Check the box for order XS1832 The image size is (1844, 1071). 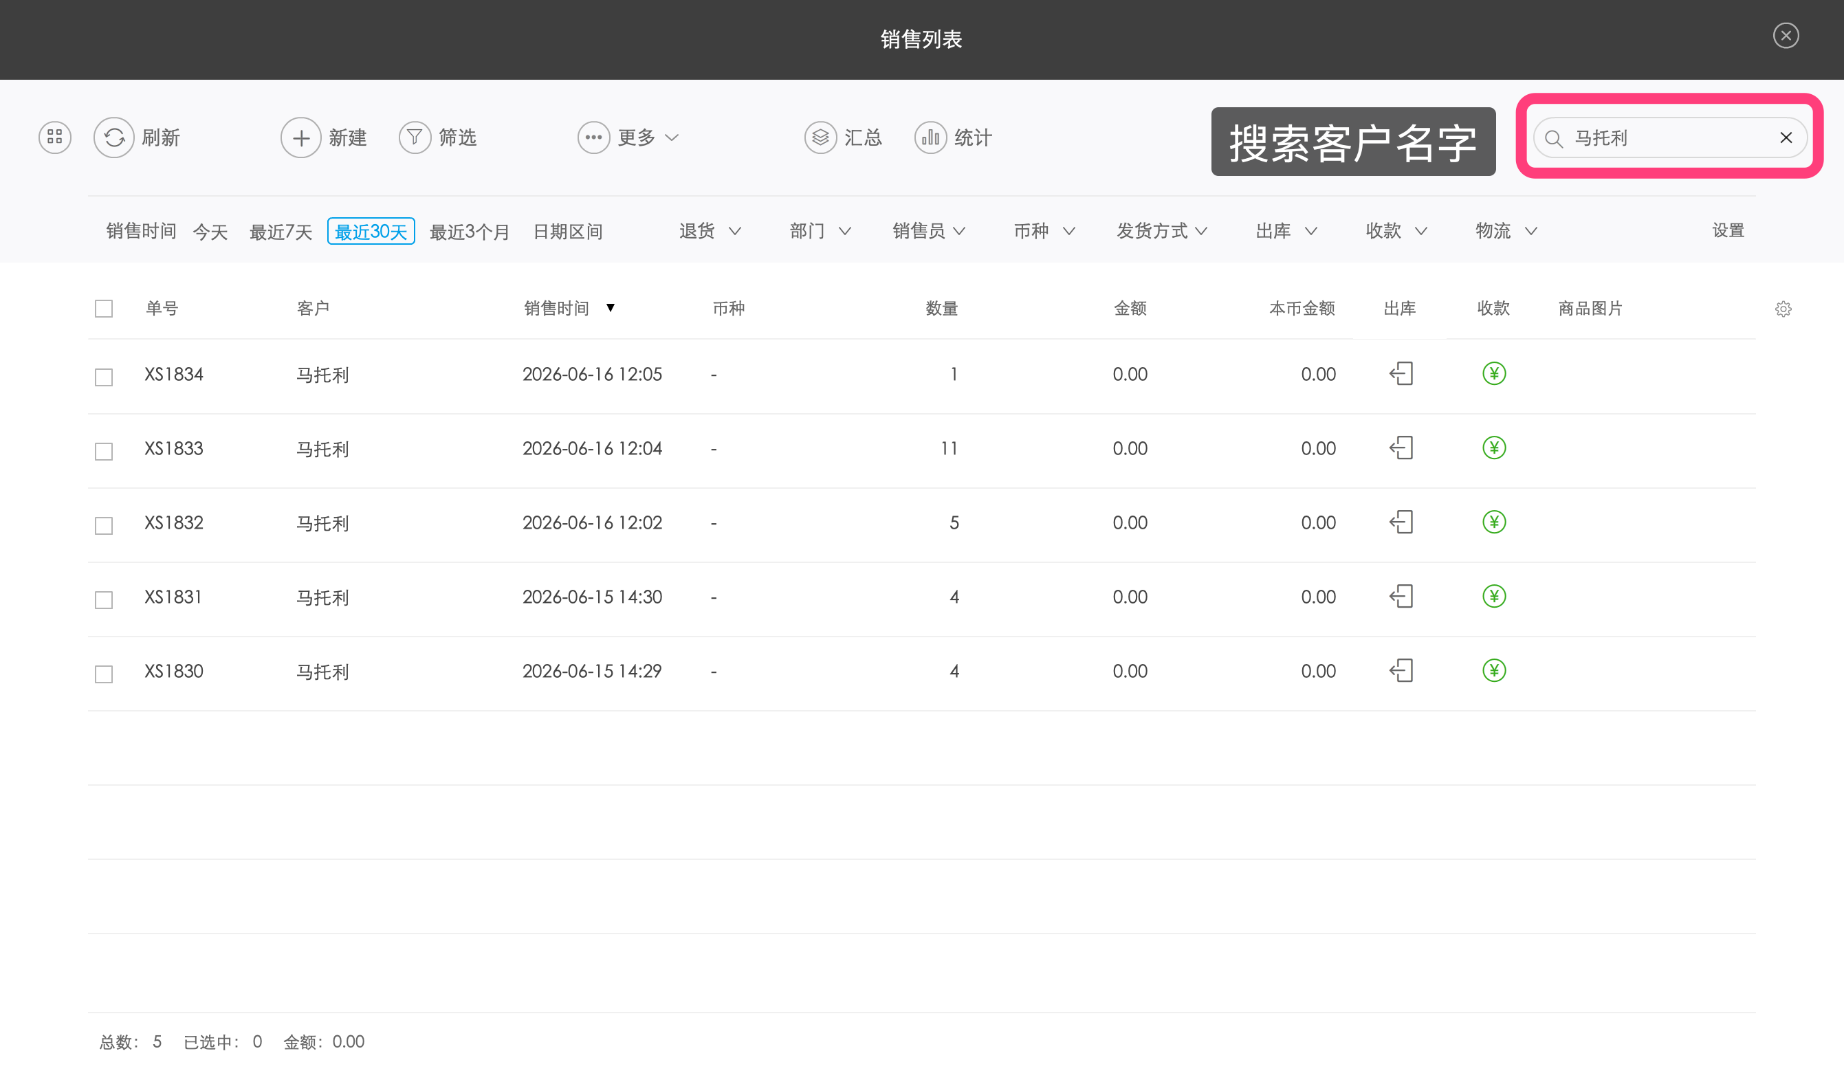pyautogui.click(x=104, y=526)
